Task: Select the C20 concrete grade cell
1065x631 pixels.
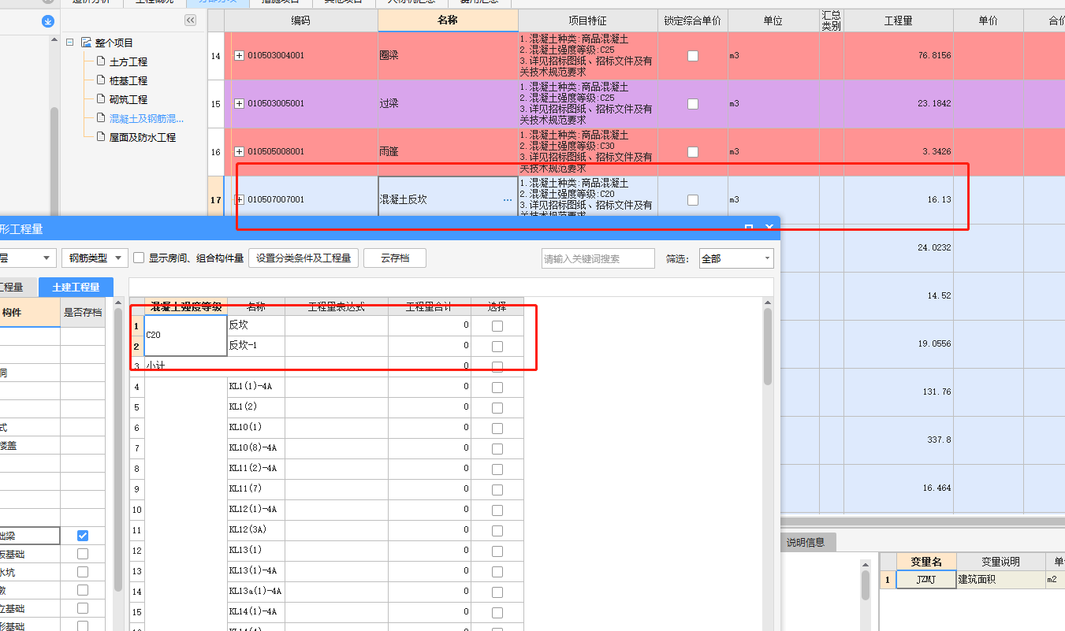Action: pyautogui.click(x=186, y=336)
